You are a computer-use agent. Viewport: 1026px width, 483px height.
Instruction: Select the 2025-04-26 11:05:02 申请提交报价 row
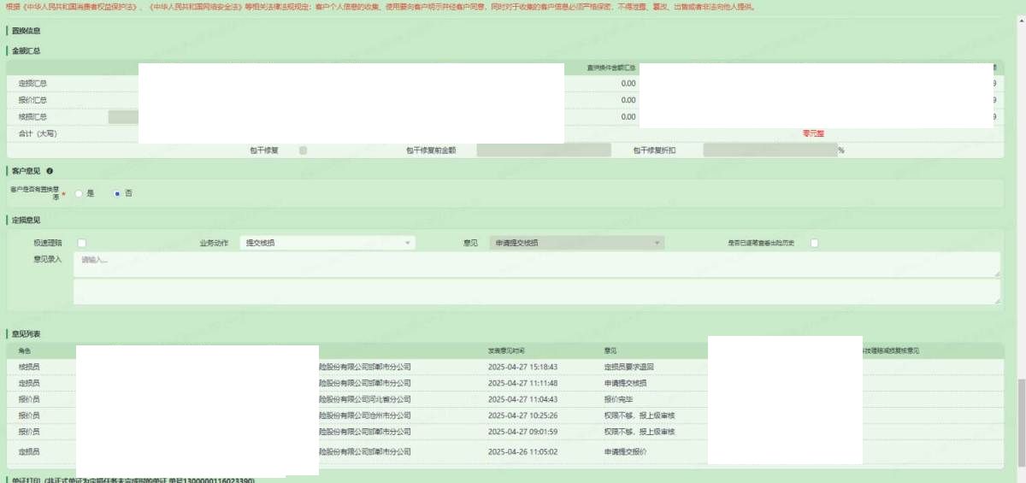(522, 451)
